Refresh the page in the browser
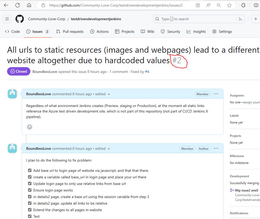 point(18,5)
